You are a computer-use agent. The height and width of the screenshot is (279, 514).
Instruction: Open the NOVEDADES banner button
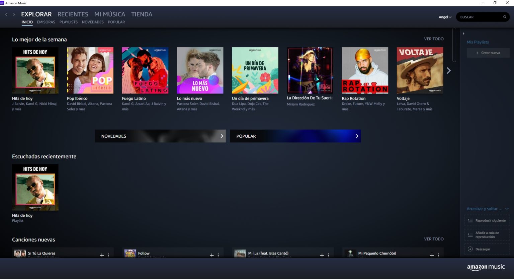pos(160,136)
